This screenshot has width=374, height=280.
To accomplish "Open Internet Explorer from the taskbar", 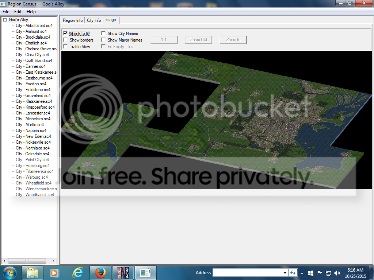I will [77, 273].
